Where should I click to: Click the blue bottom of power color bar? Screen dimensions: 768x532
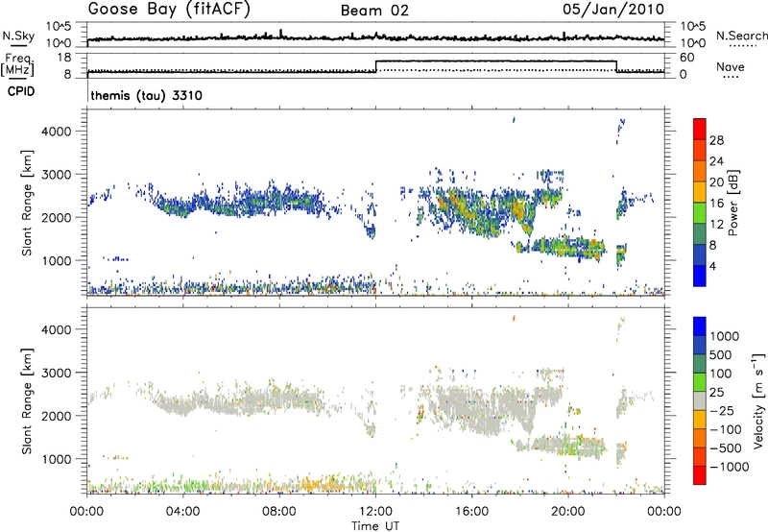tap(700, 276)
